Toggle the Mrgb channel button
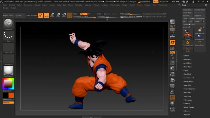The width and height of the screenshot is (210, 118). 75,14
